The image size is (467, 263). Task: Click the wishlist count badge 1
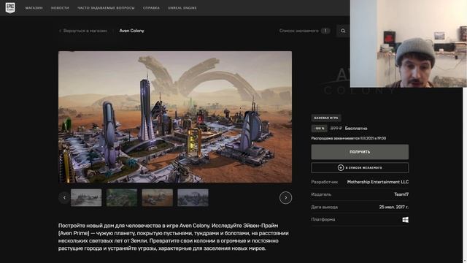coord(325,31)
